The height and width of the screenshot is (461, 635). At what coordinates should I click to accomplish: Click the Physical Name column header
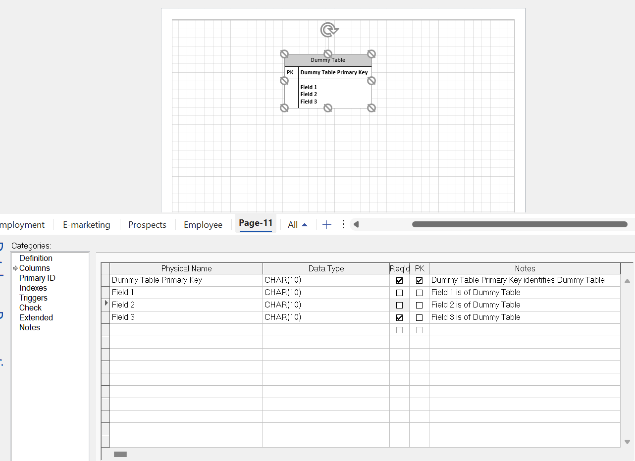point(186,268)
